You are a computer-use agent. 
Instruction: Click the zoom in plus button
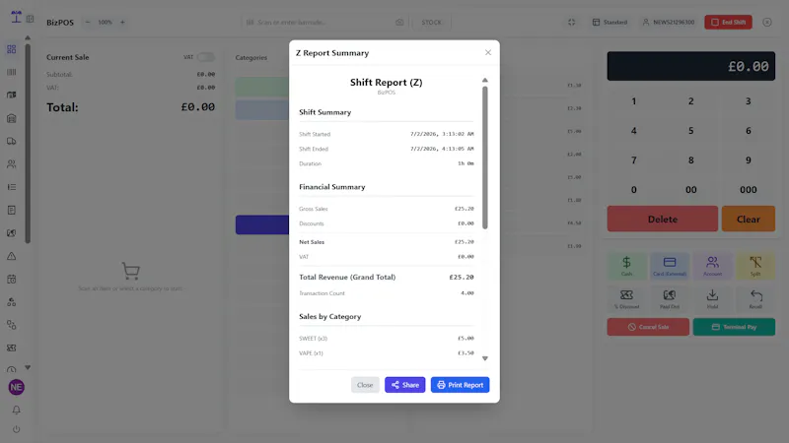click(x=122, y=22)
